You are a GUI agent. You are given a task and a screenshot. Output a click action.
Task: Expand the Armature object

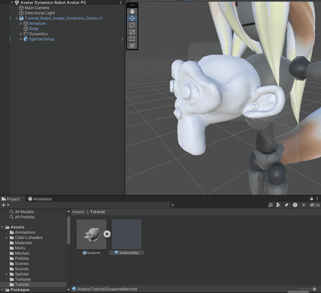coord(21,23)
